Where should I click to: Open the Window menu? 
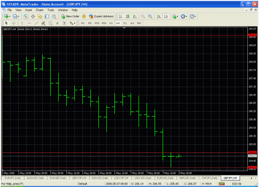click(63, 10)
